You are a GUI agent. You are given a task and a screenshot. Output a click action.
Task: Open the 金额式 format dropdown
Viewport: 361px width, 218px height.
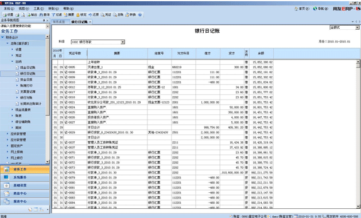tap(357, 27)
